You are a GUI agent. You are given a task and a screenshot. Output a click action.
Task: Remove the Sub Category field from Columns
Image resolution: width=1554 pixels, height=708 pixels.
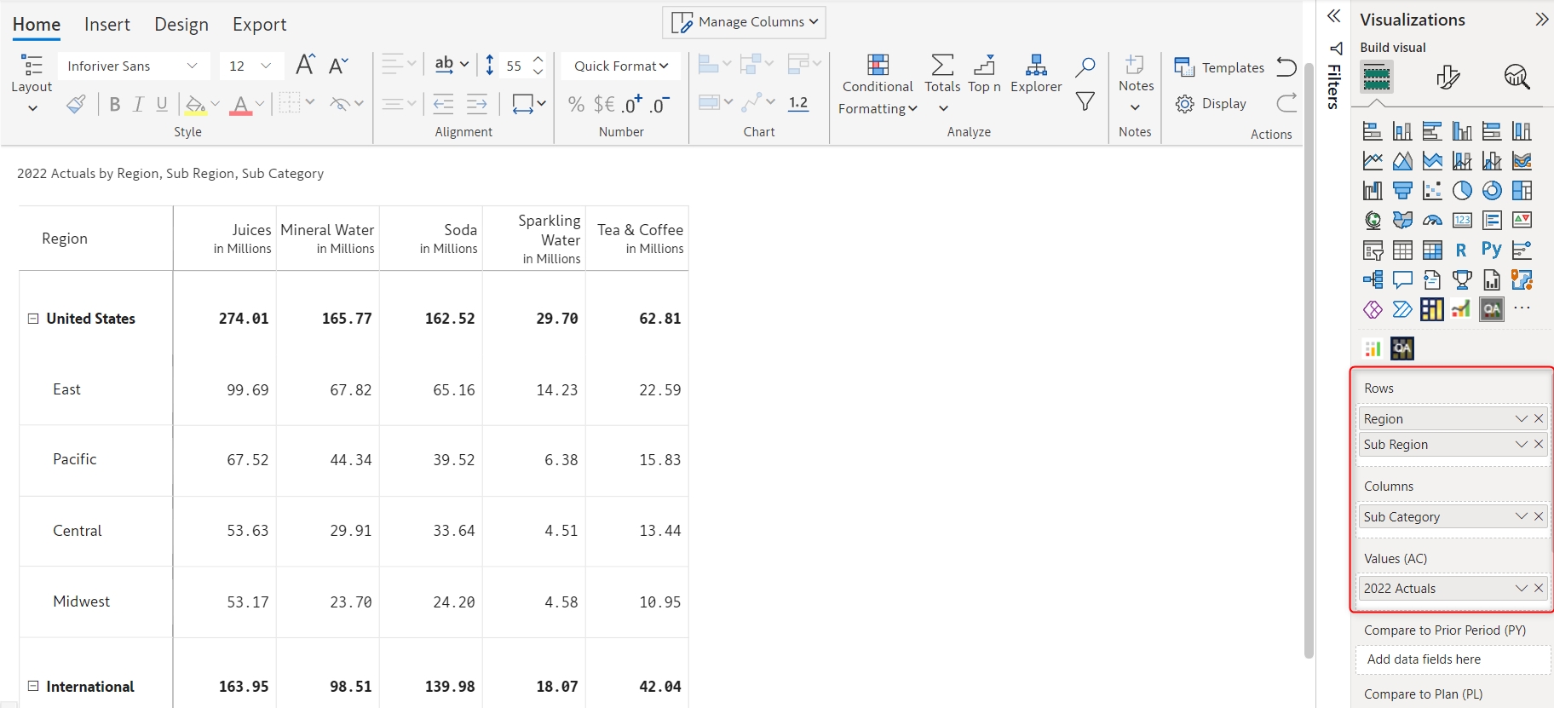pos(1539,516)
